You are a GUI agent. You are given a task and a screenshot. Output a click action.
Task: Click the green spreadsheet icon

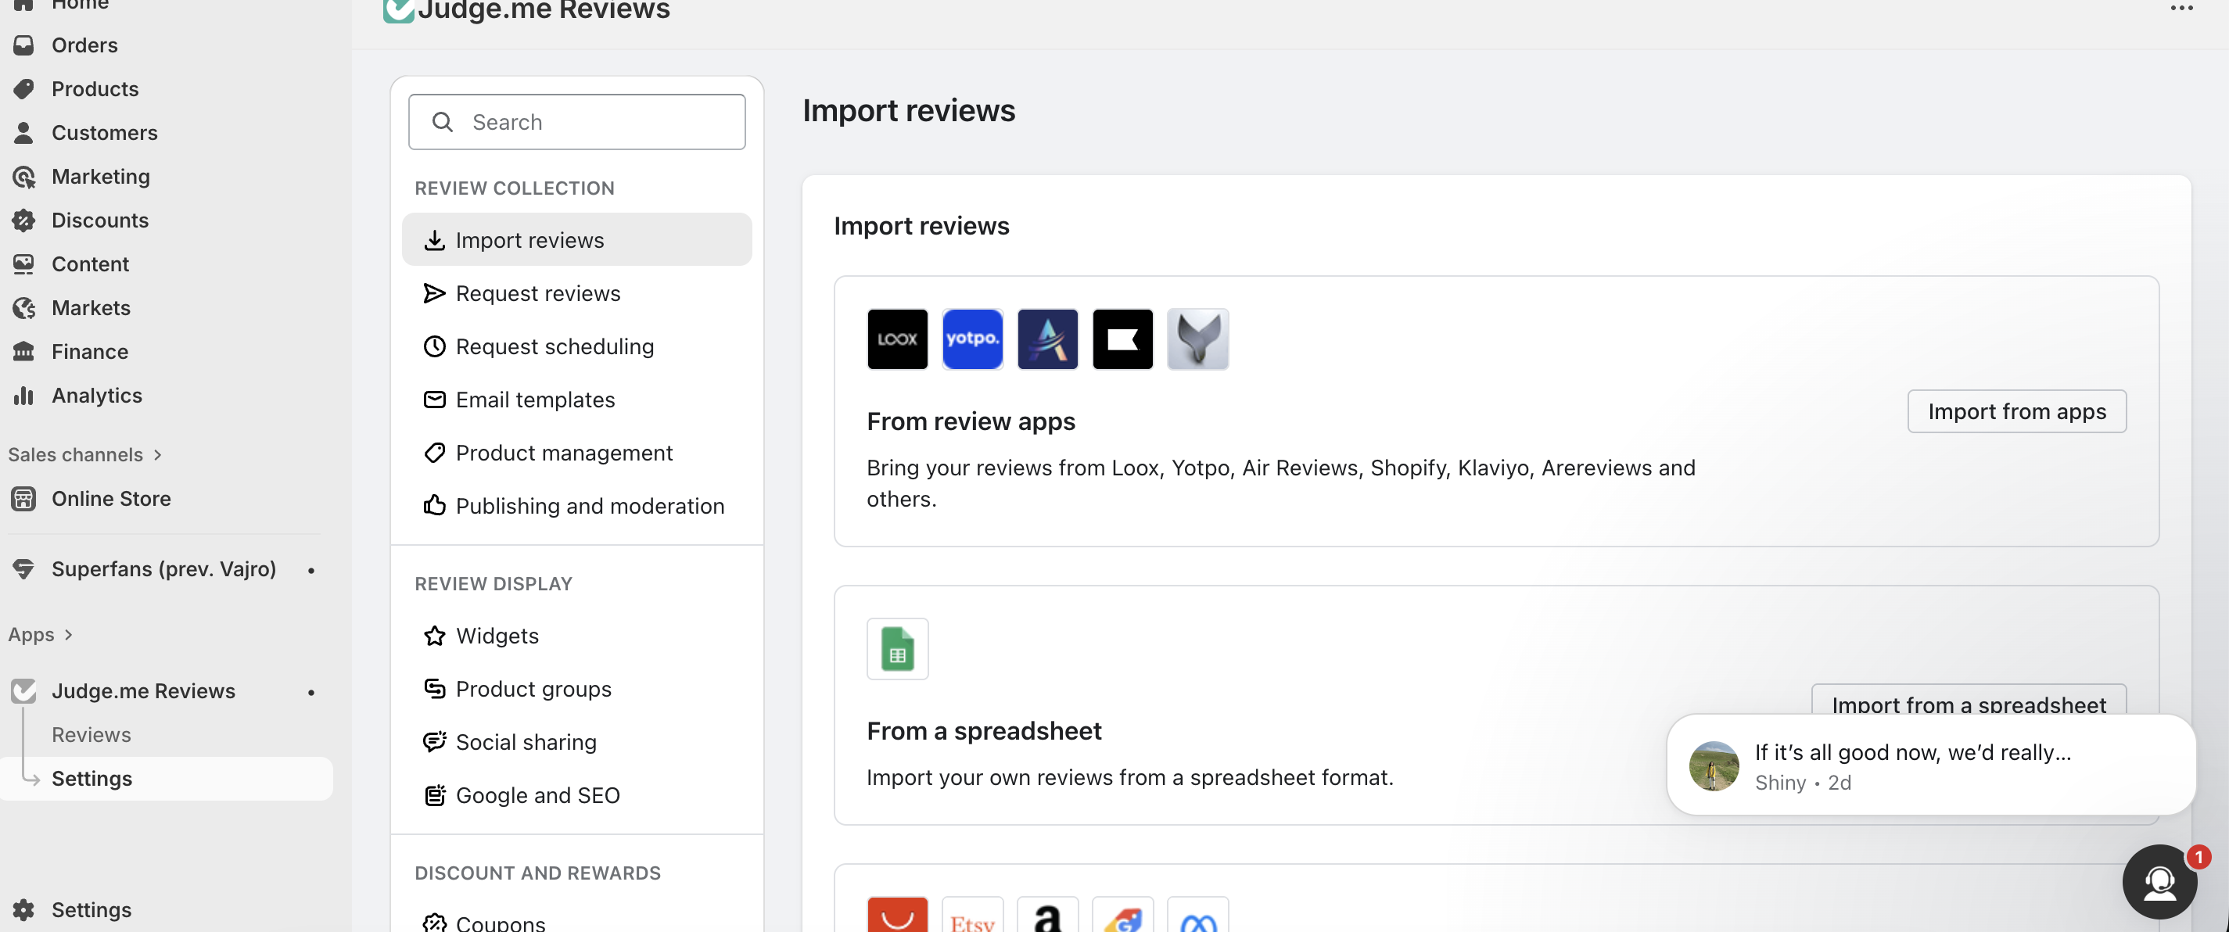tap(896, 648)
